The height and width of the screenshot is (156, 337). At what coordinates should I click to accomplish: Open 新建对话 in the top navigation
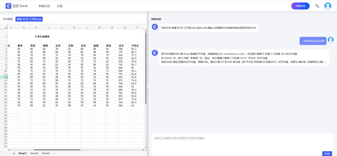44,6
